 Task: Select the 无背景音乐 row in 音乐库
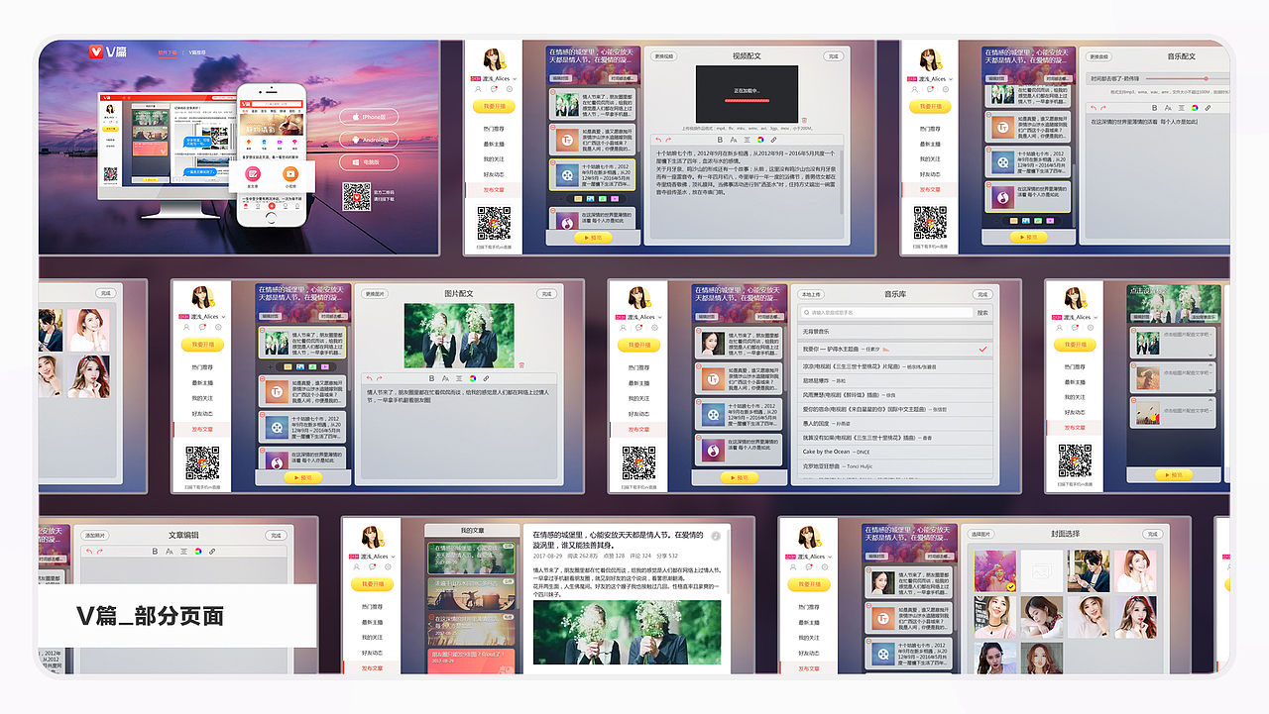895,332
